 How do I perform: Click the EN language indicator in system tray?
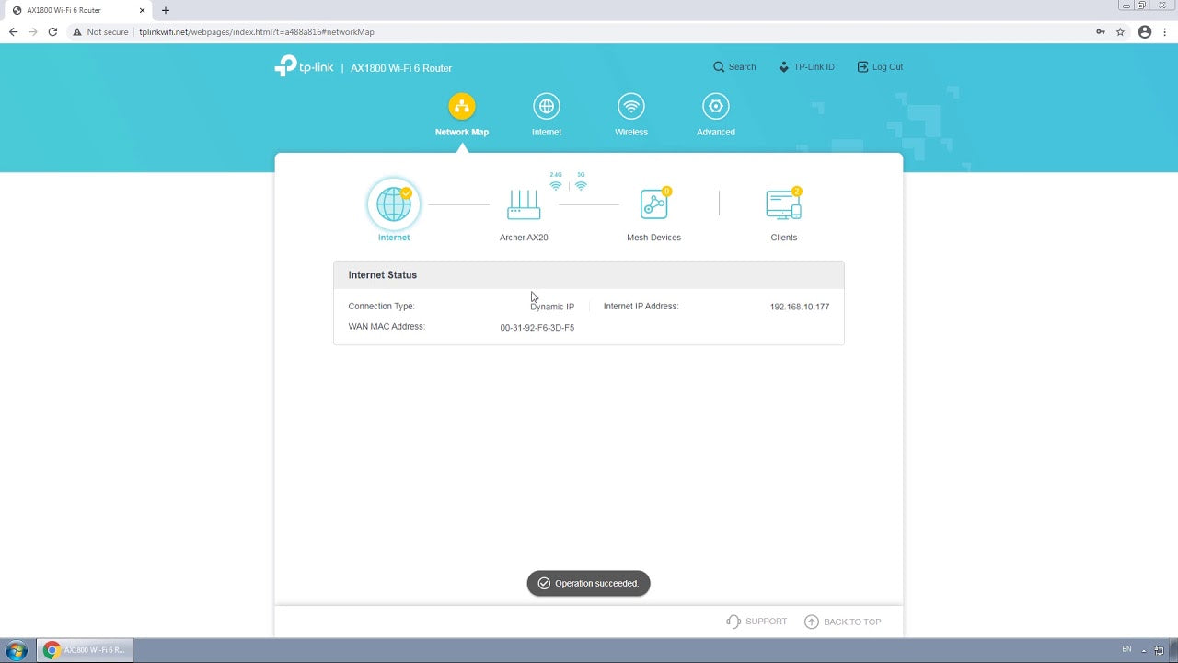(x=1126, y=649)
